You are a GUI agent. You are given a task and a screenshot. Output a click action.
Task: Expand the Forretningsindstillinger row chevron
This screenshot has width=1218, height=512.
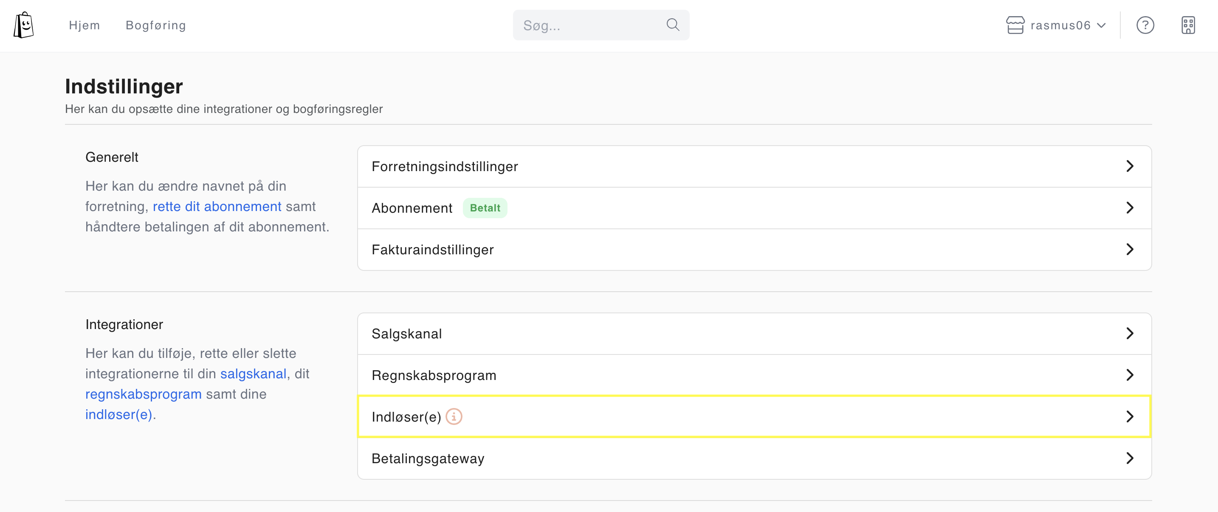1130,166
